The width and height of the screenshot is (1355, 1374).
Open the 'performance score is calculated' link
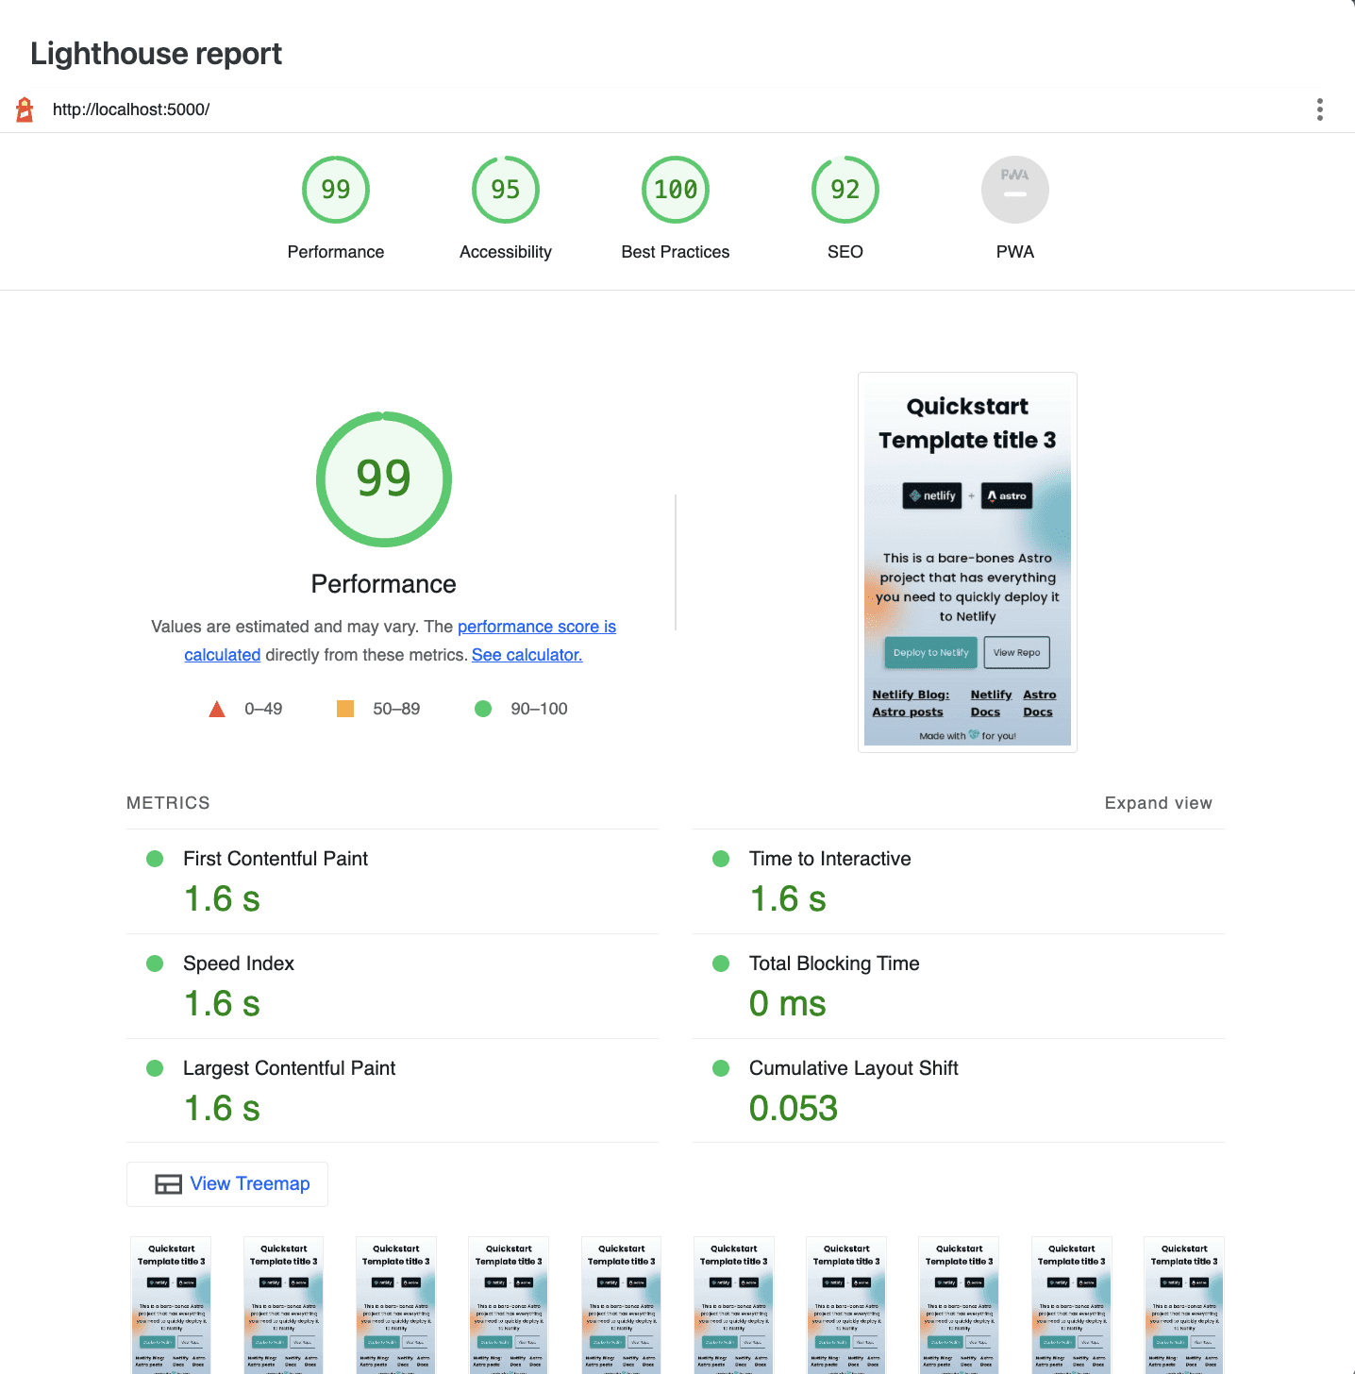(x=536, y=627)
